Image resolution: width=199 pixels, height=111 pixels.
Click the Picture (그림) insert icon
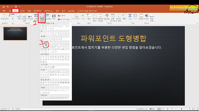tap(19, 17)
